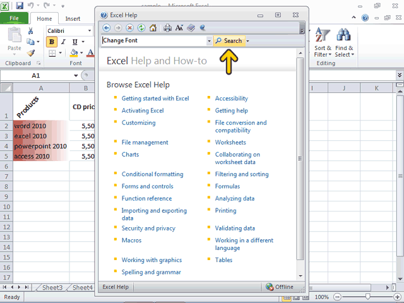Apply Font Color letter A
Screen dimensions: 404x303
90,53
